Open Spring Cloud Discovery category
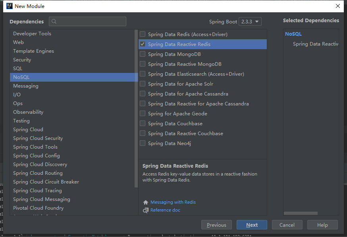The image size is (347, 237). [x=72, y=164]
